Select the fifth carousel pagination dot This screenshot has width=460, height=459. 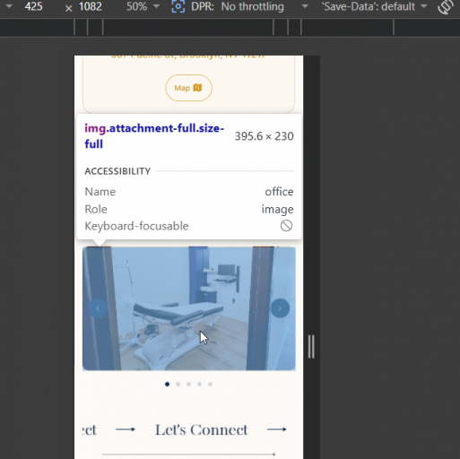coord(210,384)
